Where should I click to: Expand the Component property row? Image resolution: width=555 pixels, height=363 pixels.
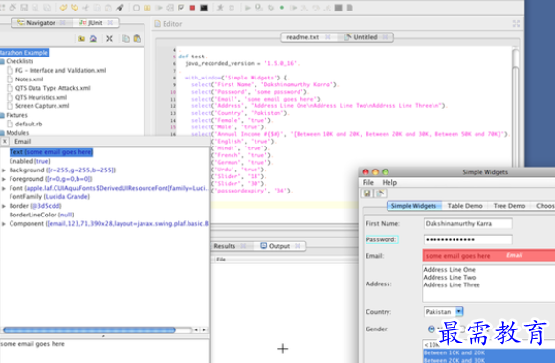click(x=4, y=224)
